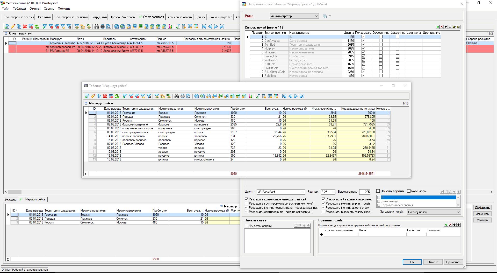Click Отмена button in settings dialog
The width and height of the screenshot is (497, 273).
coord(433,262)
